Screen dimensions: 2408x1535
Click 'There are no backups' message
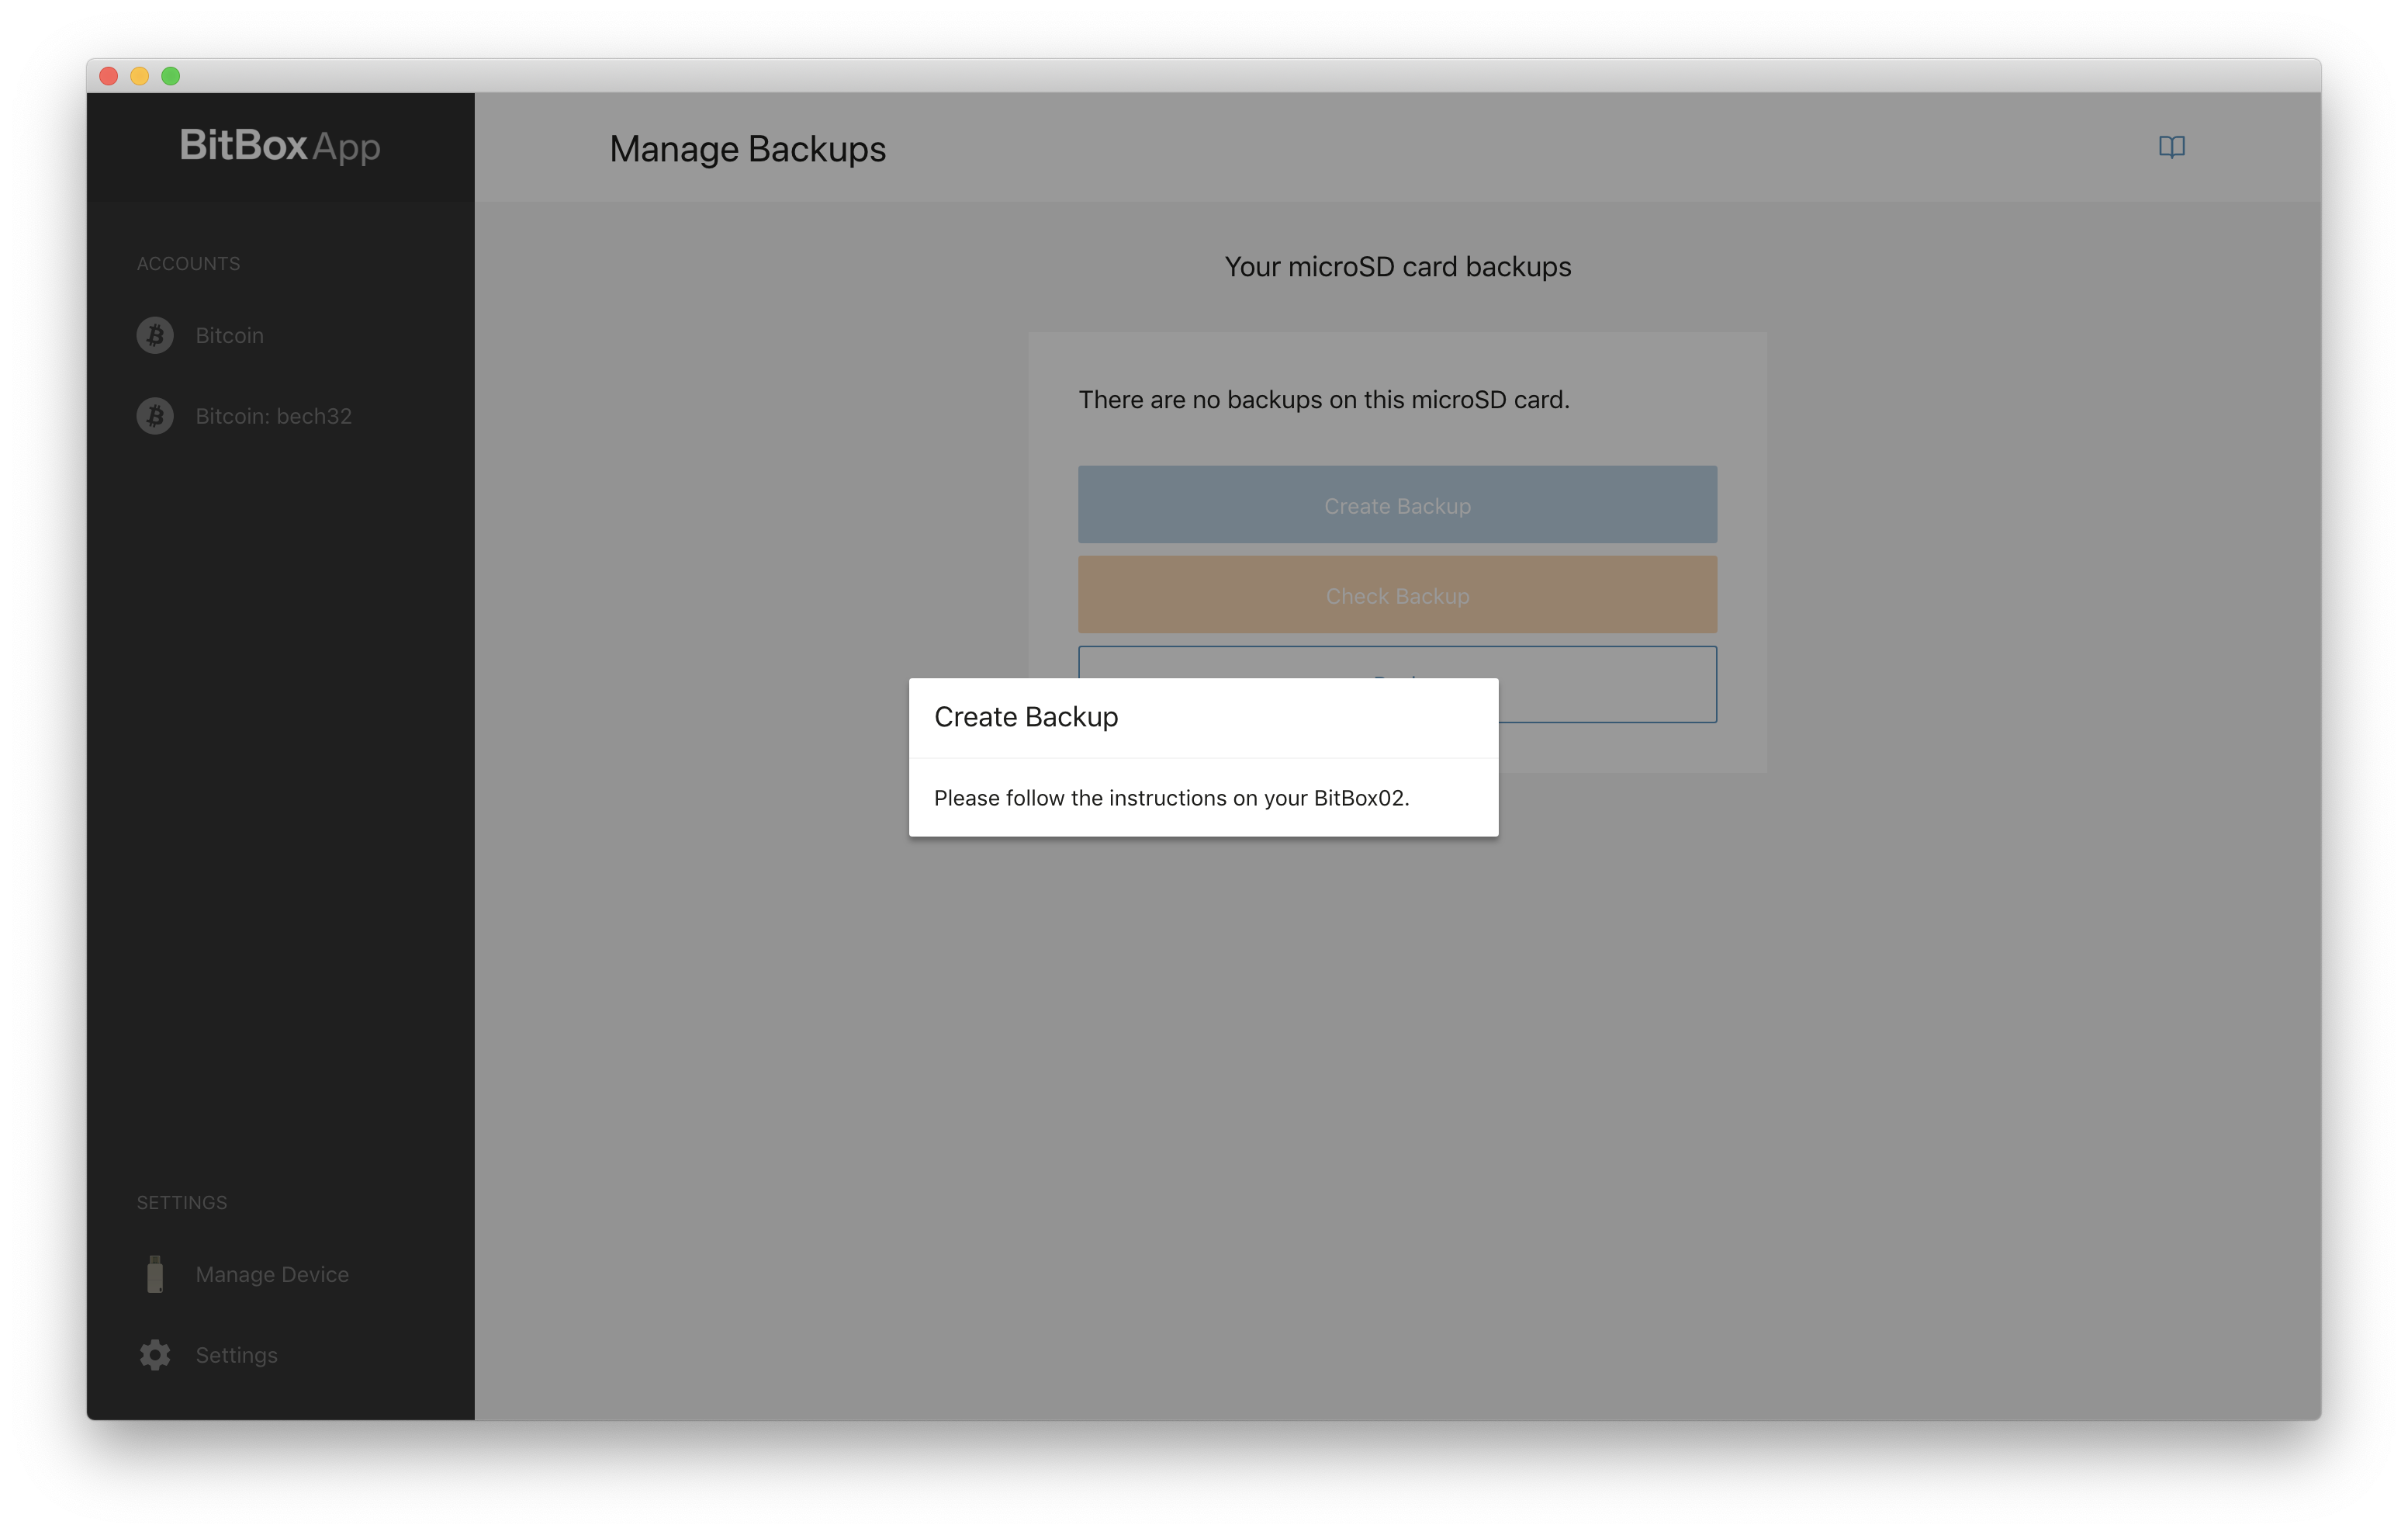1324,399
